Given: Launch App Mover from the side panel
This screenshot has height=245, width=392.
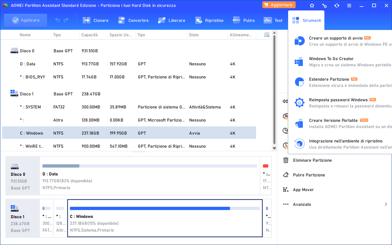Looking at the screenshot, I should click(x=298, y=190).
